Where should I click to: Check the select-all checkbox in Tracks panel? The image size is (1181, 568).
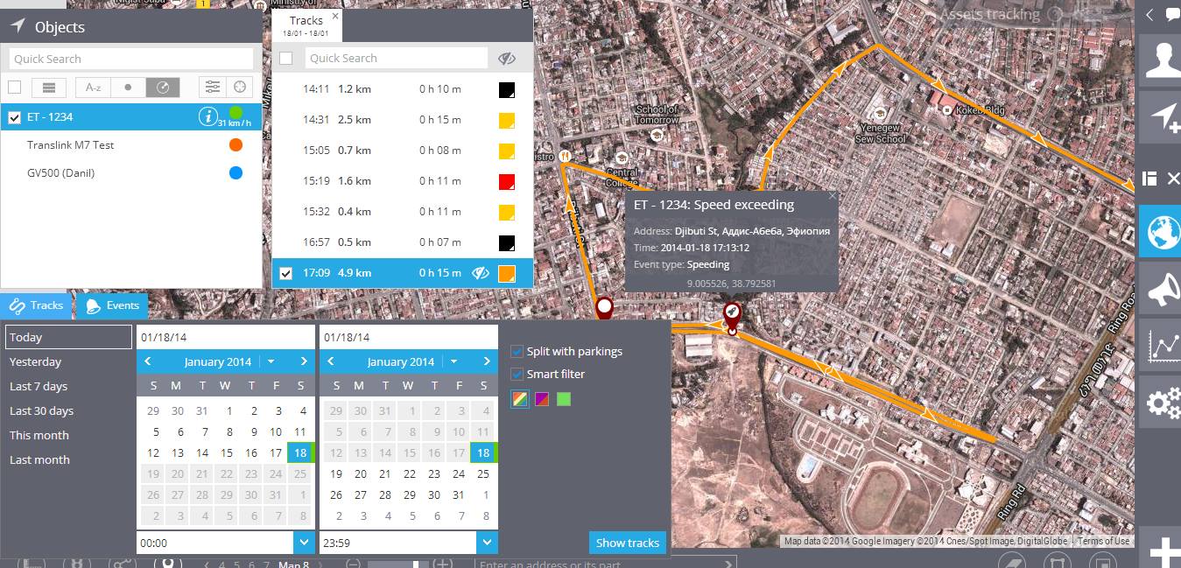click(285, 59)
